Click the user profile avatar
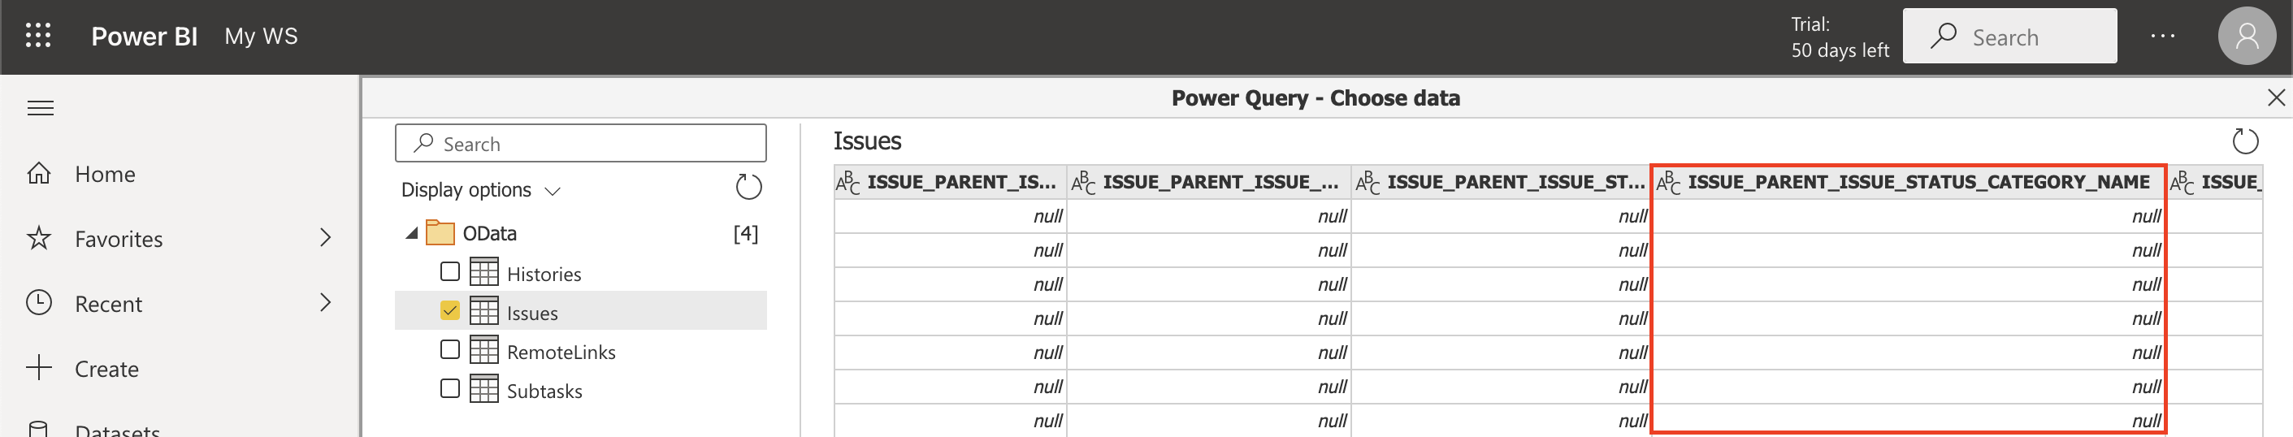The image size is (2293, 437). click(2247, 37)
